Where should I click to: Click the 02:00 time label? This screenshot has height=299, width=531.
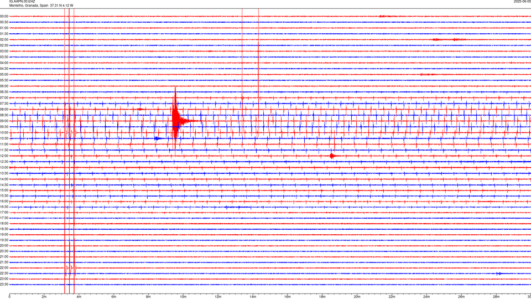pyautogui.click(x=4, y=40)
